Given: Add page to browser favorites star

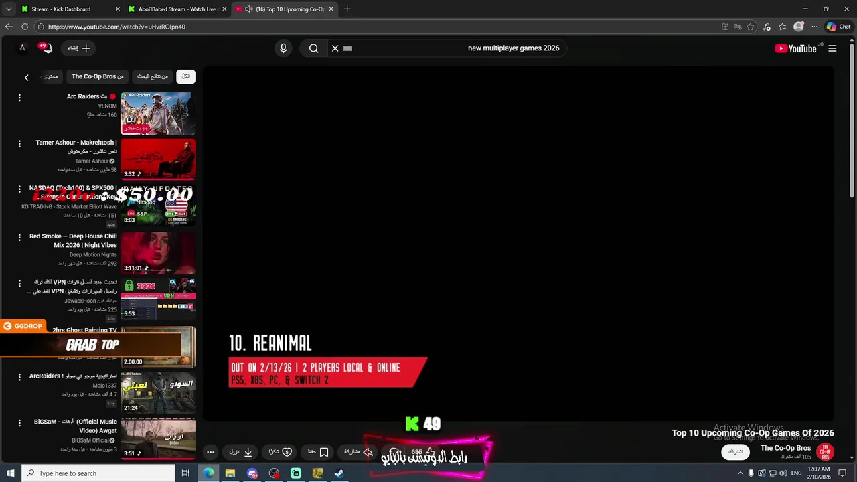Looking at the screenshot, I should (751, 27).
